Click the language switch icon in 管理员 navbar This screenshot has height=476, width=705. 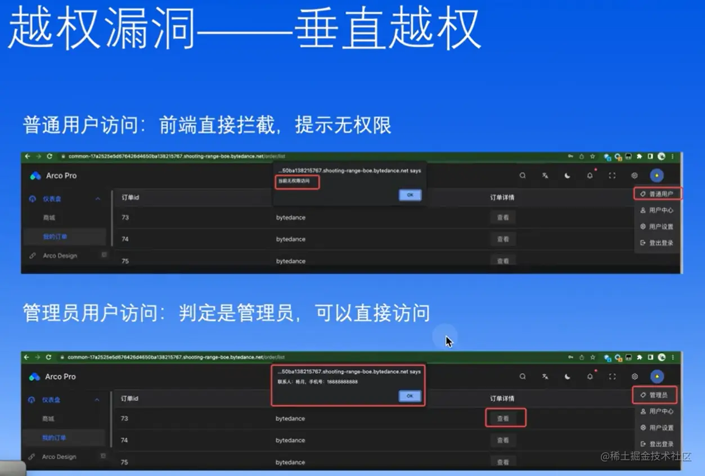545,376
